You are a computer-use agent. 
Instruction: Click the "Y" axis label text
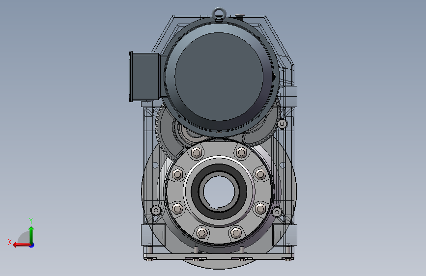click(x=31, y=221)
